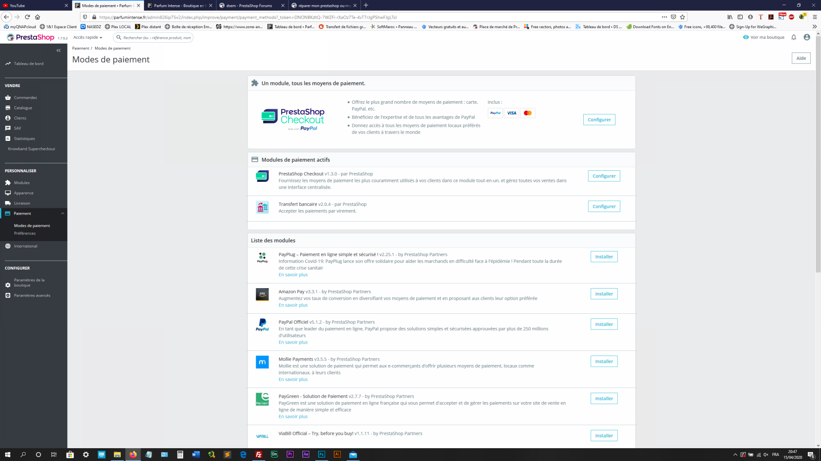821x461 pixels.
Task: Click the Paramètres avancés gear icon
Action: pos(8,295)
